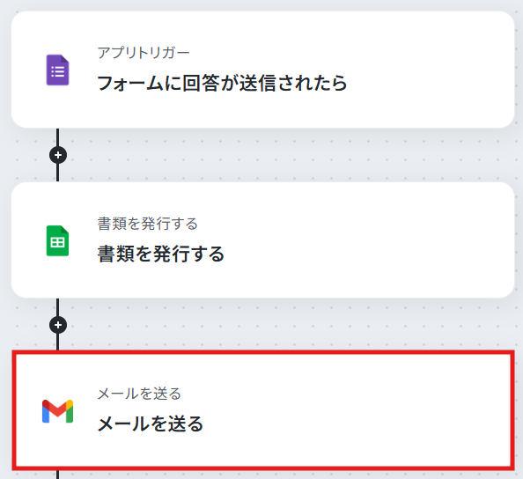
Task: Open the フォームに回答が送信されたら trigger title
Action: click(x=222, y=83)
